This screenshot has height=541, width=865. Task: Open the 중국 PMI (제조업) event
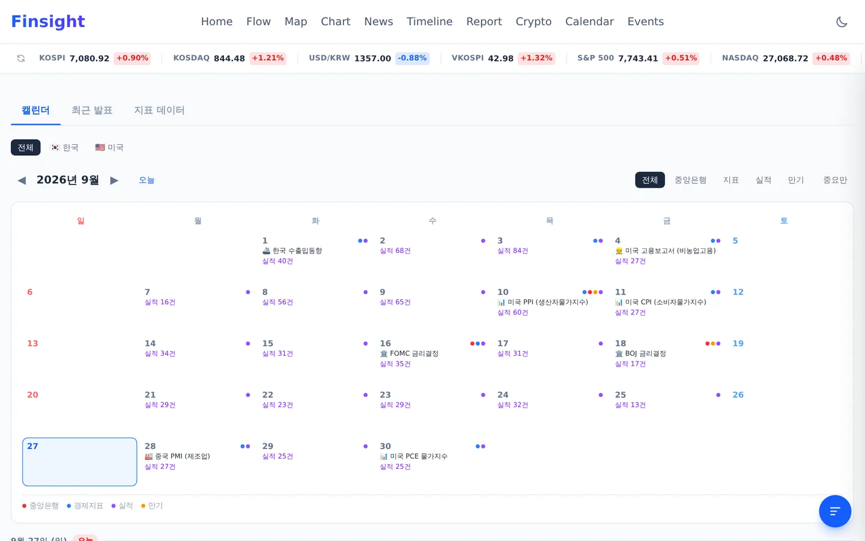[177, 457]
